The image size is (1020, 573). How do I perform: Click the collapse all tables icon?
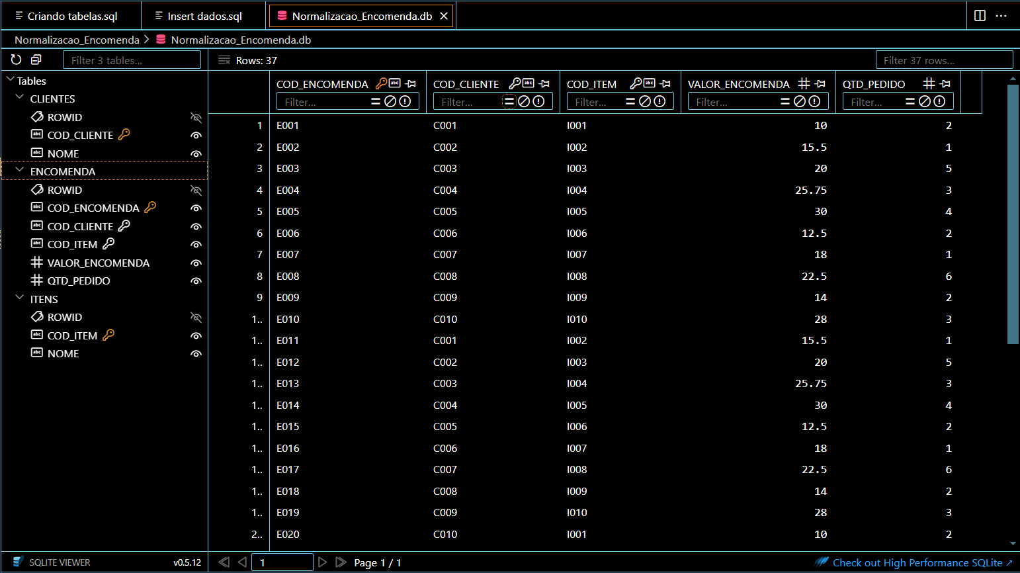pos(36,60)
